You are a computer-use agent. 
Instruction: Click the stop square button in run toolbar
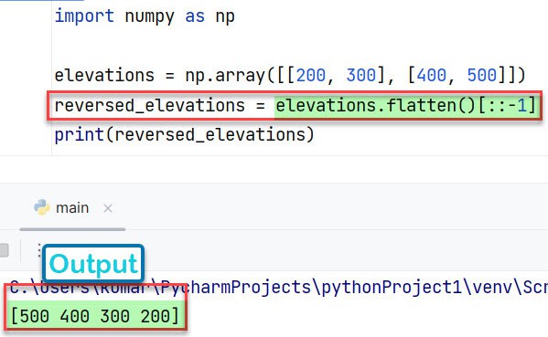[x=4, y=250]
